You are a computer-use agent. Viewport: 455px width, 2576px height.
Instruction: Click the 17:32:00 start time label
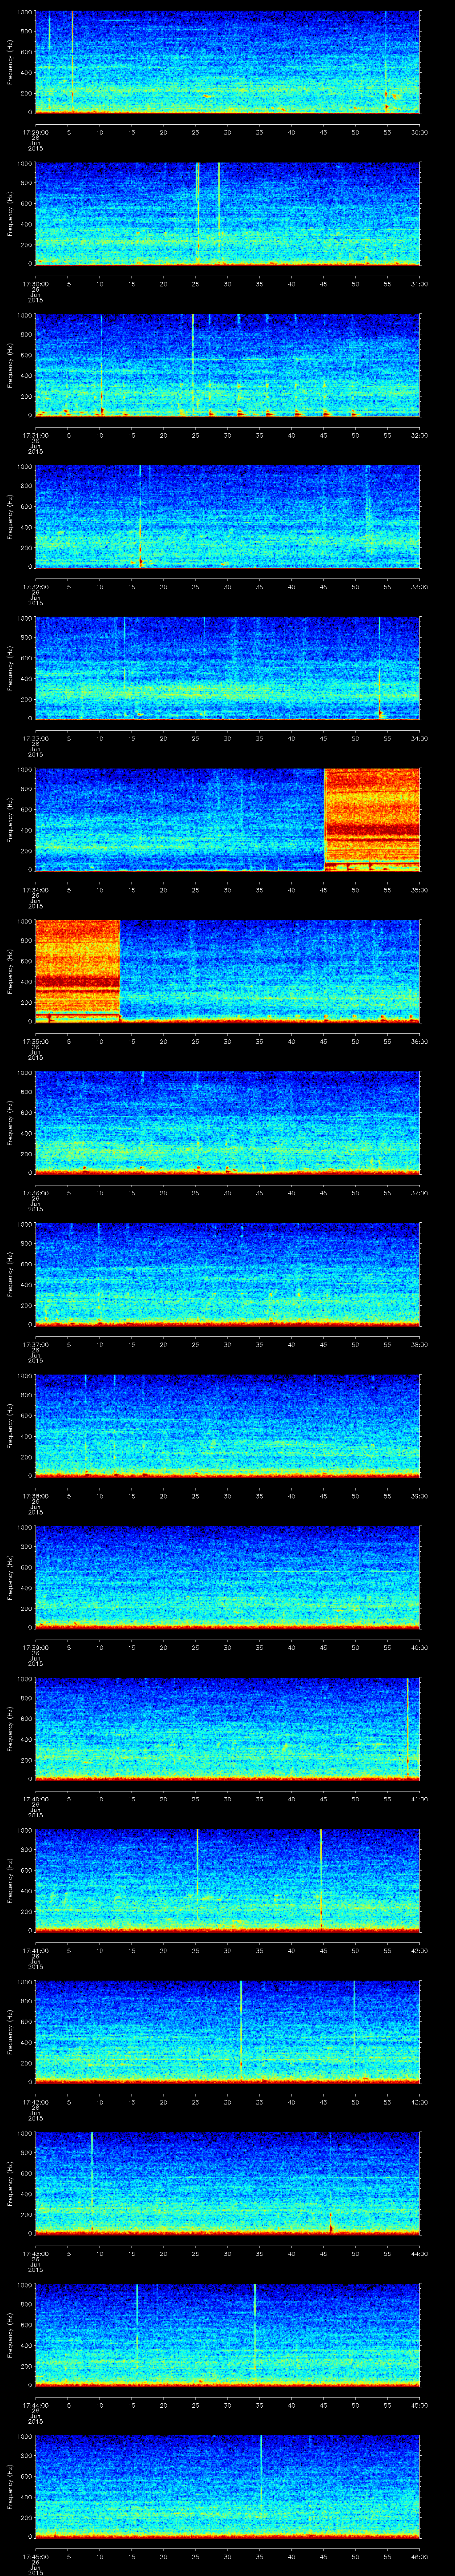click(x=35, y=586)
